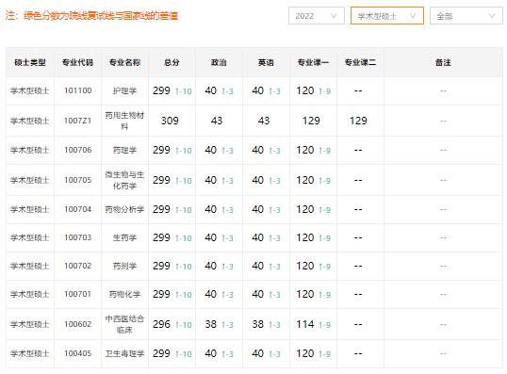507x374 pixels.
Task: Click the major name 药物化学
Action: pos(124,294)
